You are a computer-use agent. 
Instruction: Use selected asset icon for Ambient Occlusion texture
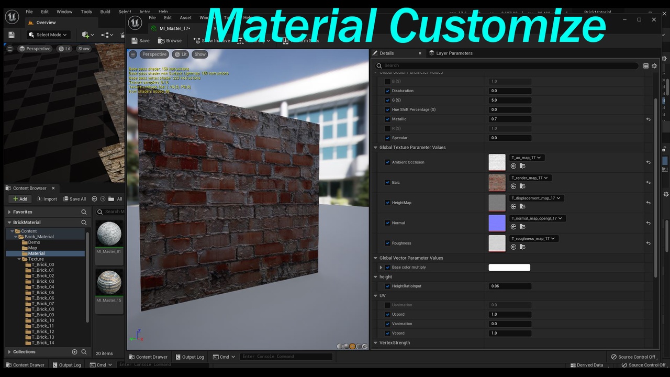tap(513, 167)
